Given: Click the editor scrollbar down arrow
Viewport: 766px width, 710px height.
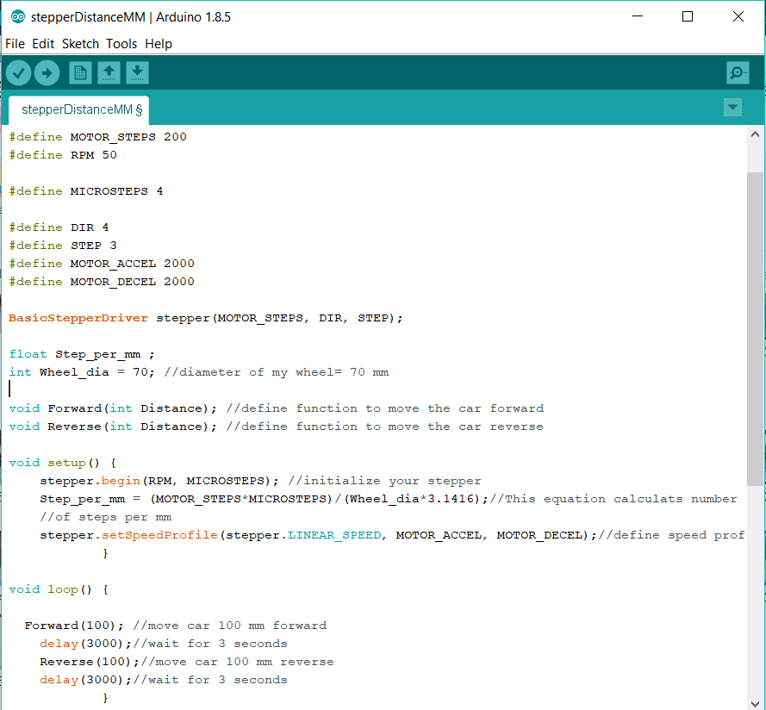Looking at the screenshot, I should point(755,702).
